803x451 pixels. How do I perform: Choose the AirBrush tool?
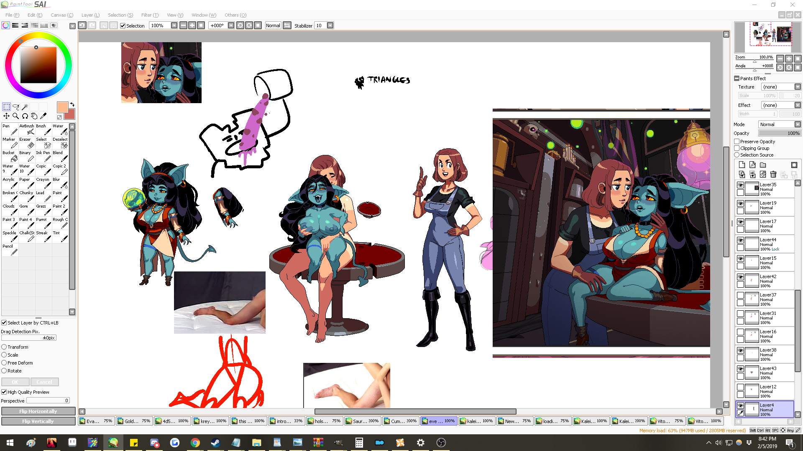pos(27,129)
